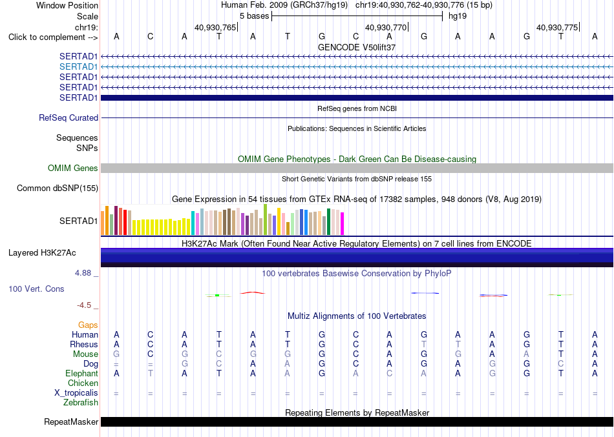Click the blue layered H3K27Ac signal band
Screen dimensions: 614x437
click(357, 257)
